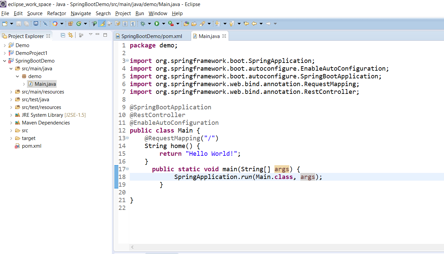Open the File menu

click(x=5, y=13)
